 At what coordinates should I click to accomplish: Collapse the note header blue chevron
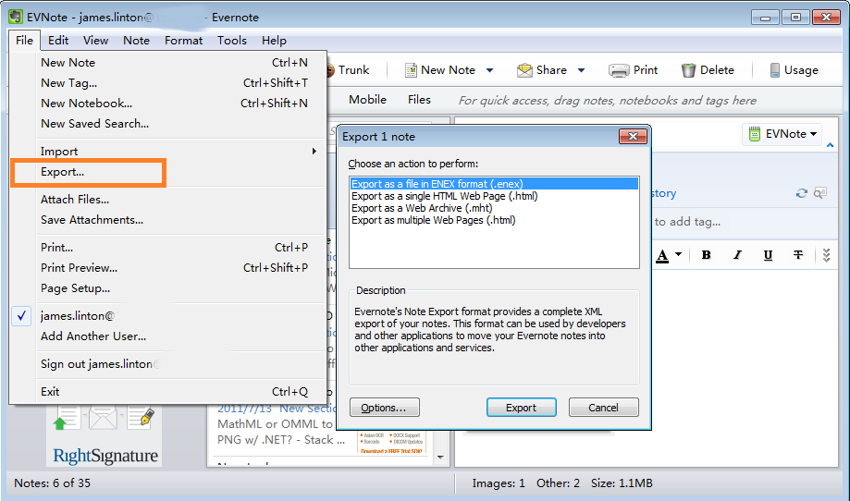pos(830,145)
